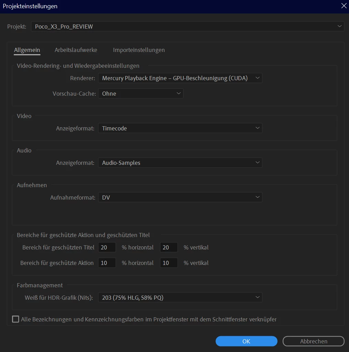
Task: Click geschützte Aktion horizontal percent field
Action: point(107,263)
